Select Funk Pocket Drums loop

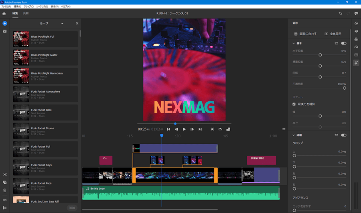[x=45, y=131]
